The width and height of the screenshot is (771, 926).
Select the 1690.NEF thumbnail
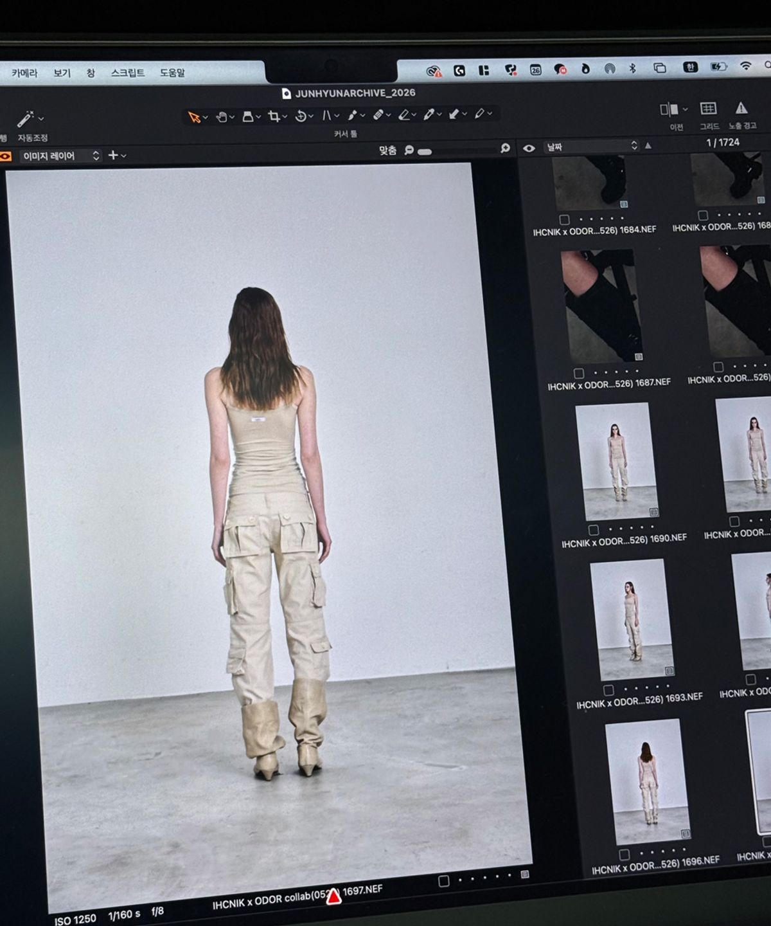point(618,461)
